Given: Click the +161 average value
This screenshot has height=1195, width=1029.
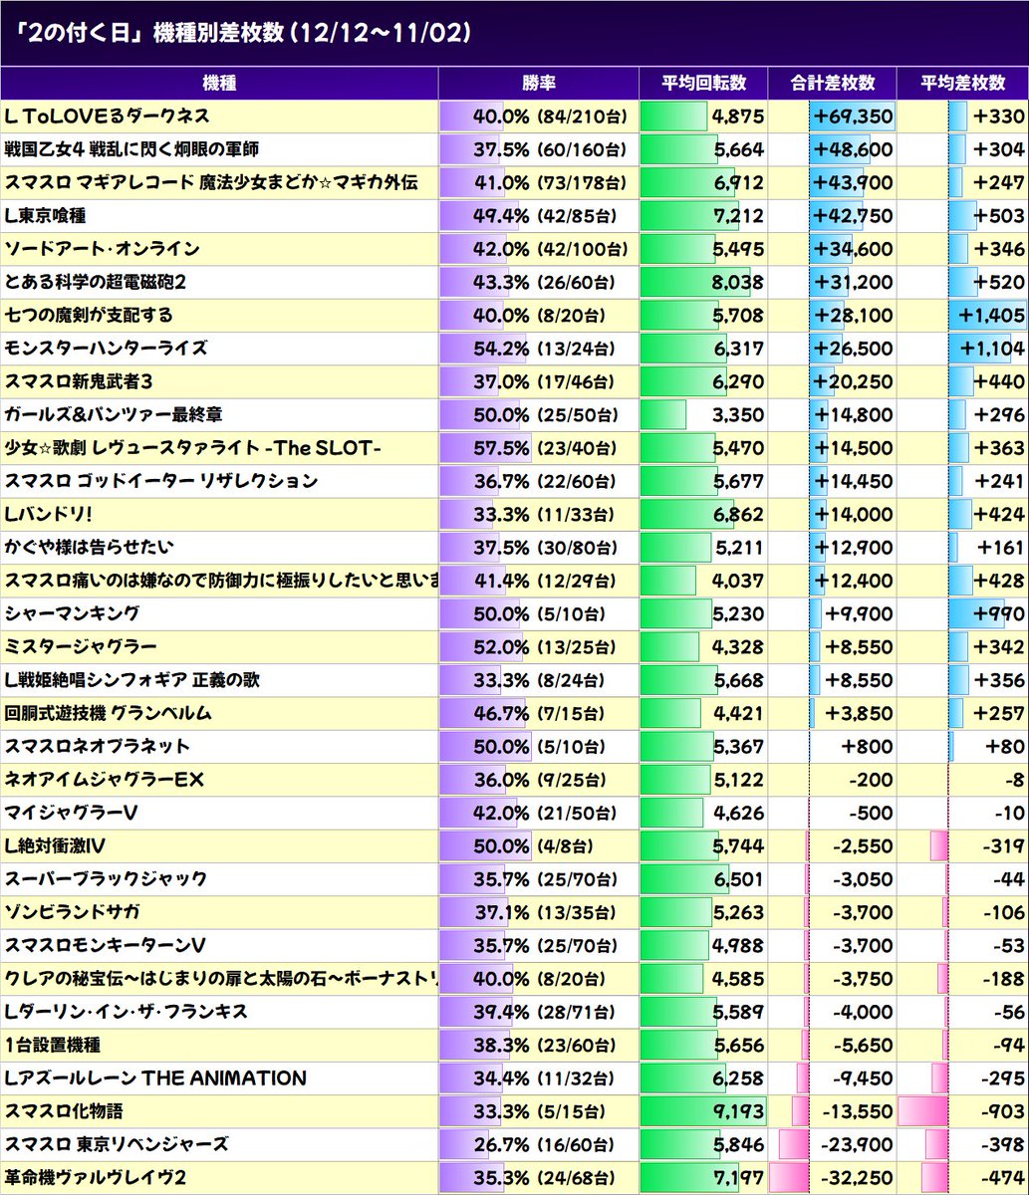Looking at the screenshot, I should coord(1000,547).
